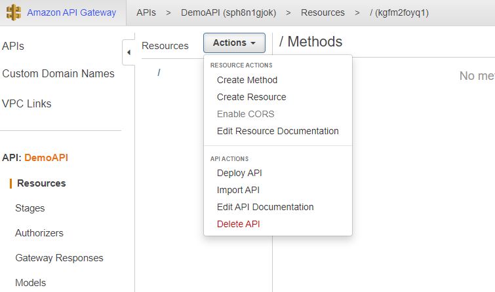Open the Authorizers section

click(x=39, y=233)
